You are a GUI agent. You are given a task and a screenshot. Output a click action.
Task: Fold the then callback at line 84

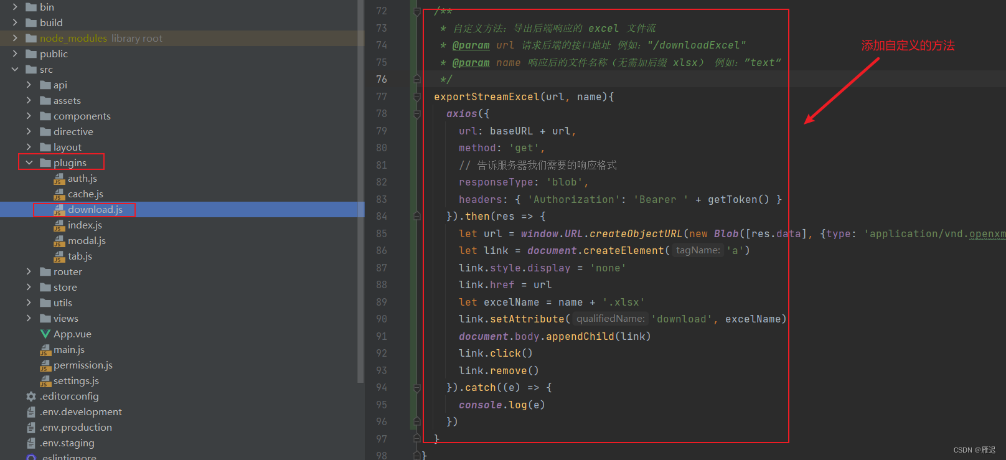click(417, 217)
